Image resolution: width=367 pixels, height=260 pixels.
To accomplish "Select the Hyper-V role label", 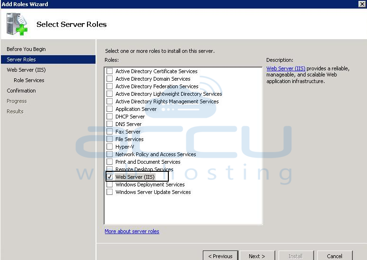I will click(x=125, y=147).
